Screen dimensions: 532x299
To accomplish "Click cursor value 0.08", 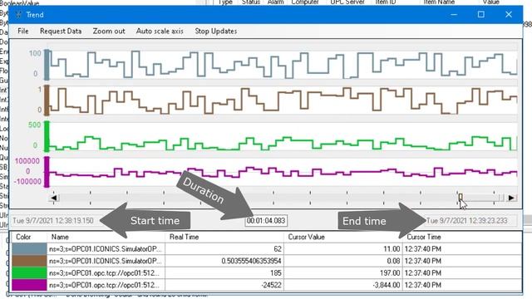I will tap(393, 261).
